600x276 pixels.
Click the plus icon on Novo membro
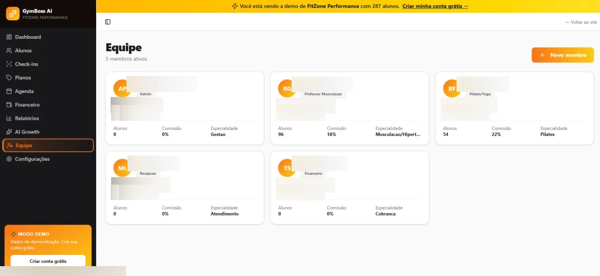542,55
